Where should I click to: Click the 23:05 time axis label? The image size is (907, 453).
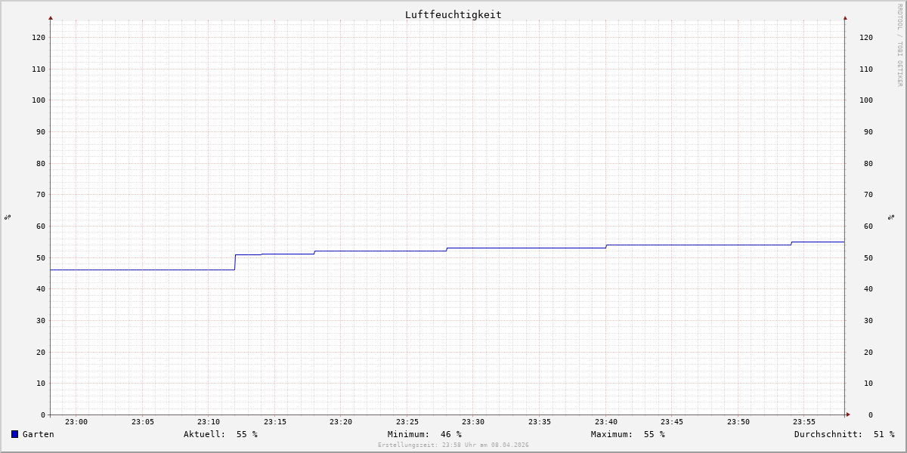coord(143,422)
